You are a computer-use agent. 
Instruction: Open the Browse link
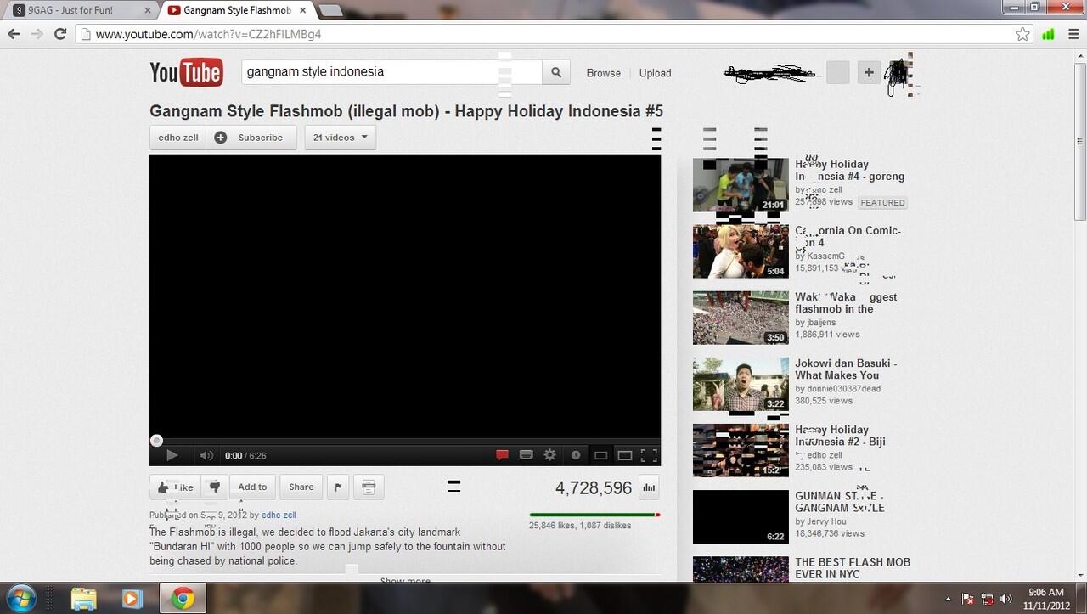point(603,73)
